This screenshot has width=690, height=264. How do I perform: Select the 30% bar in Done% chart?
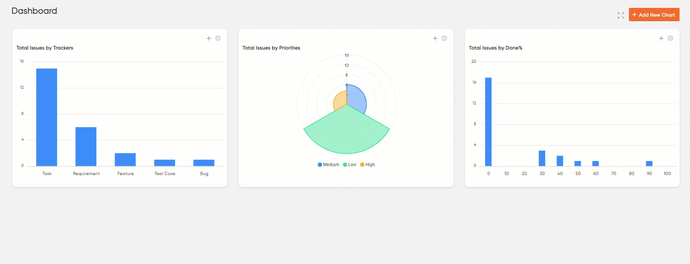(542, 158)
